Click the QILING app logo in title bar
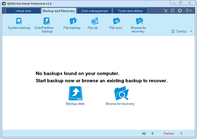This screenshot has width=197, height=139. [4, 3]
